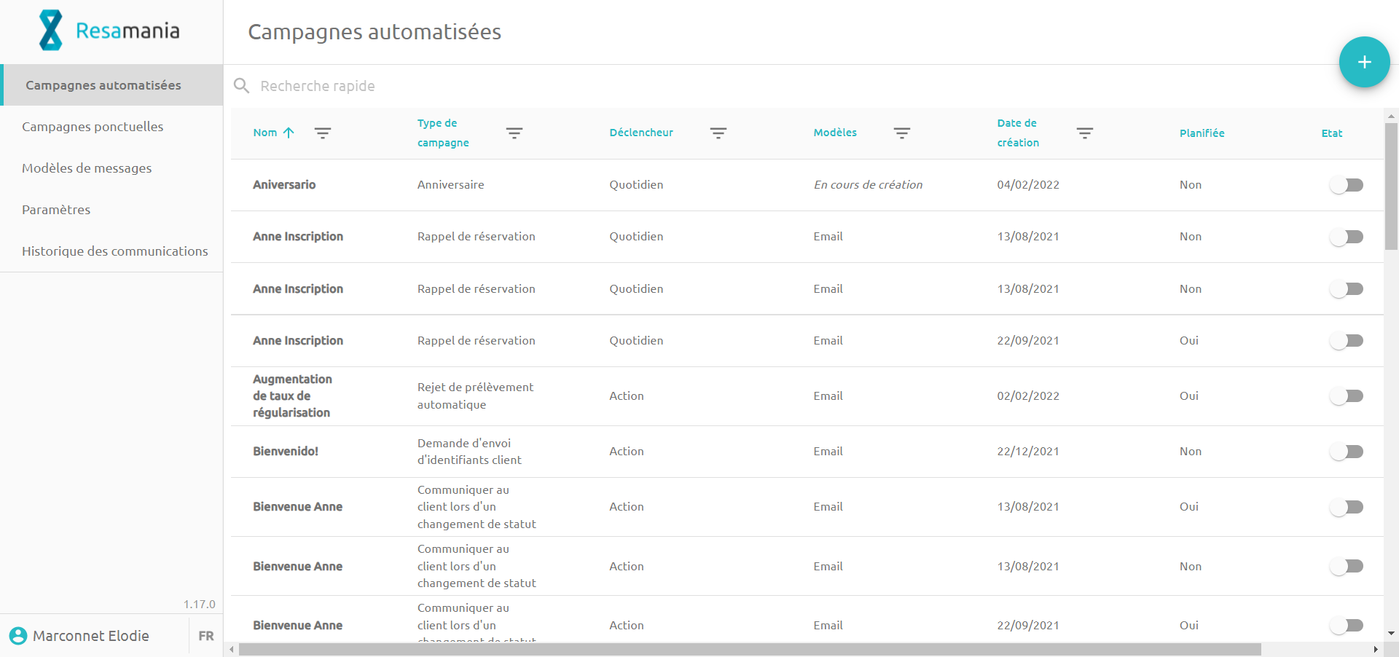Click the Nom sort arrow icon
The image size is (1399, 657).
tap(289, 133)
